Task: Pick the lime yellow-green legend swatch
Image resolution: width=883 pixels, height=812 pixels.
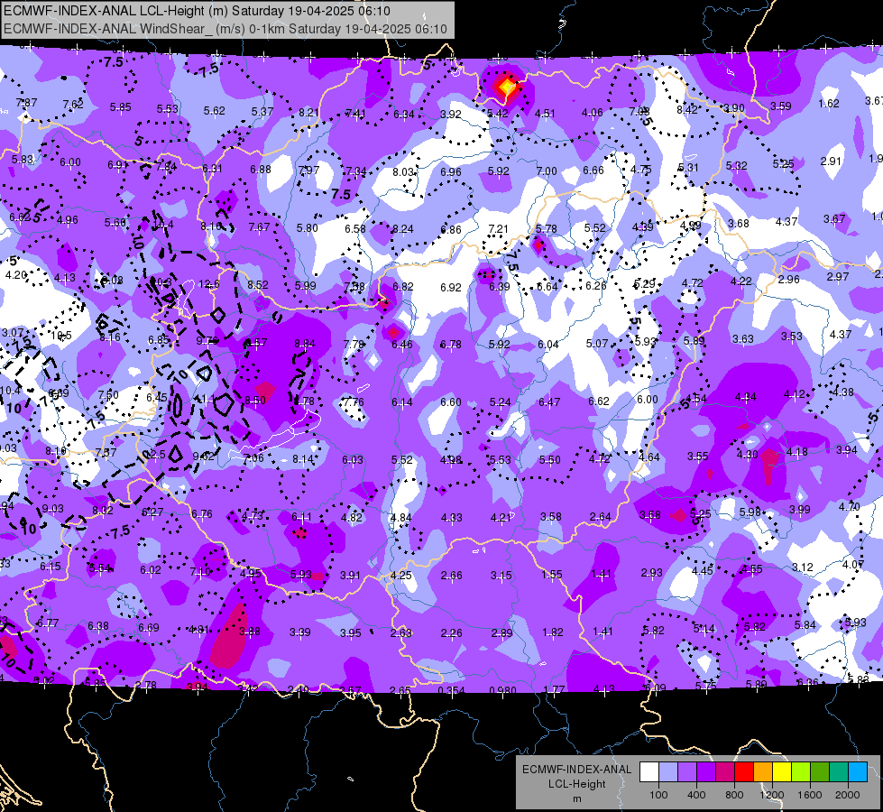Action: [801, 772]
